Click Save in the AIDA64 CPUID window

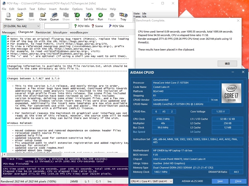[220, 181]
